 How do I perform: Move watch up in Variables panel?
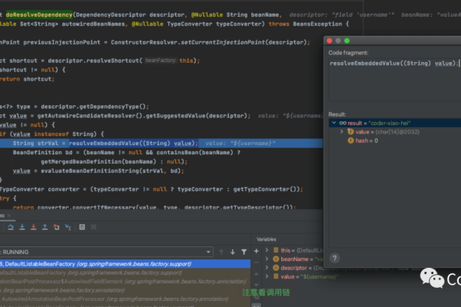tap(257, 274)
